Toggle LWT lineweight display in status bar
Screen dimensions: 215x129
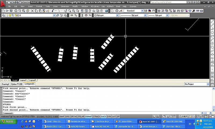pyautogui.click(x=114, y=117)
